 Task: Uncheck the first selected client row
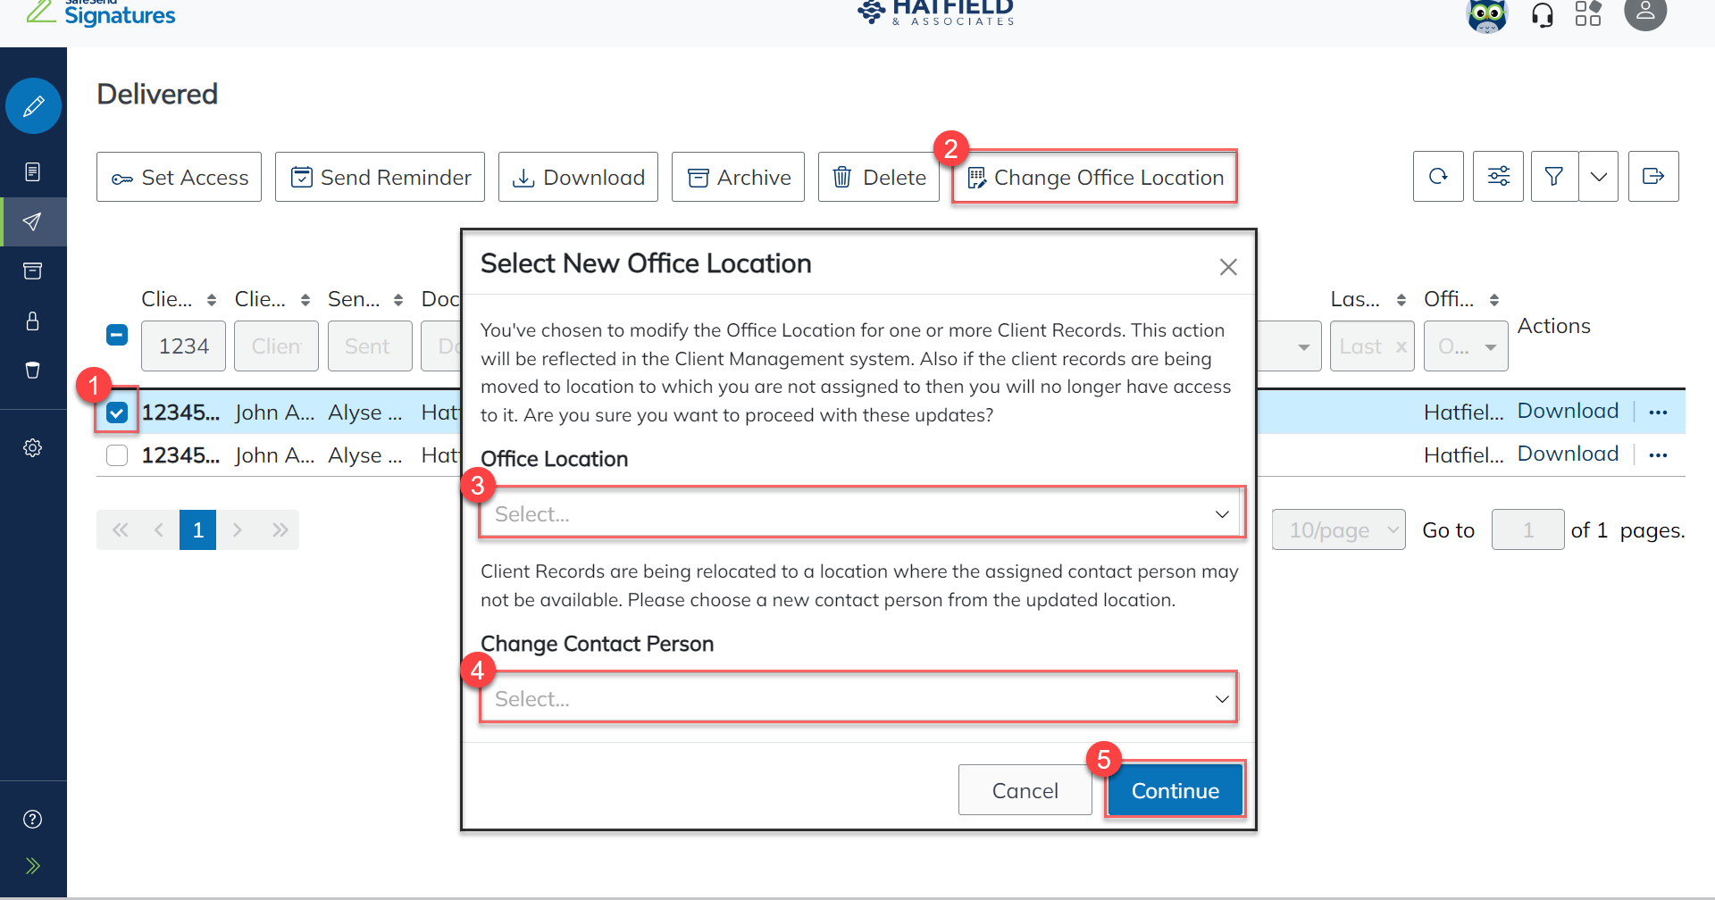click(x=117, y=412)
